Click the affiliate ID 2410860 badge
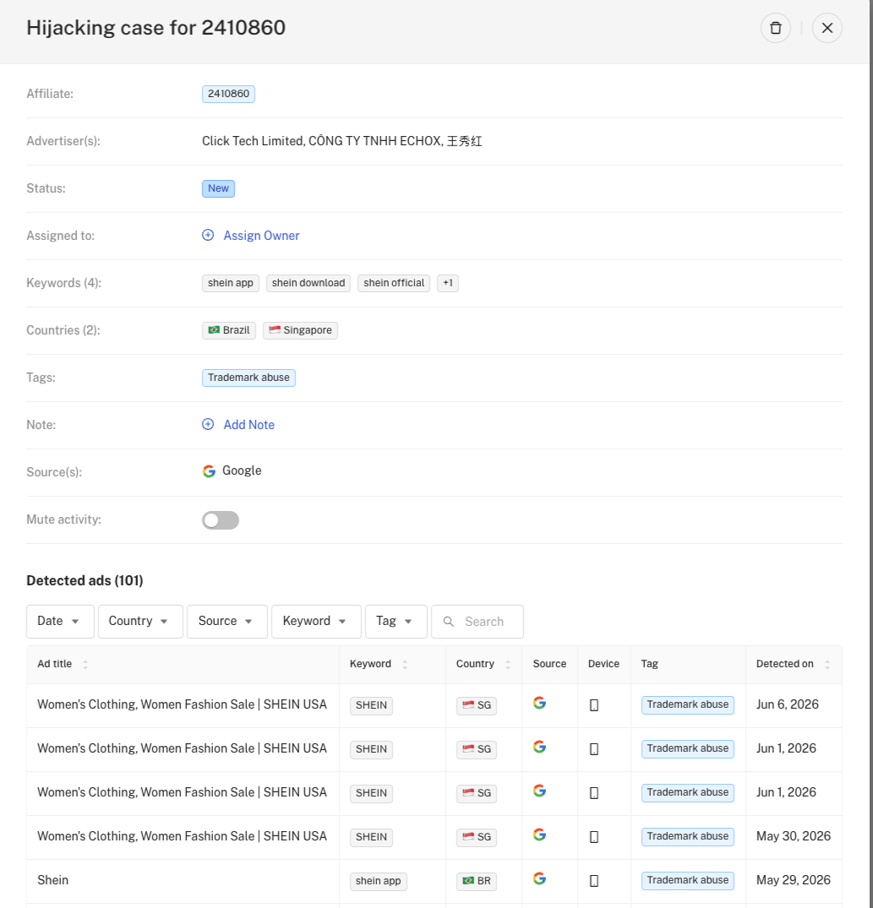 coord(228,94)
